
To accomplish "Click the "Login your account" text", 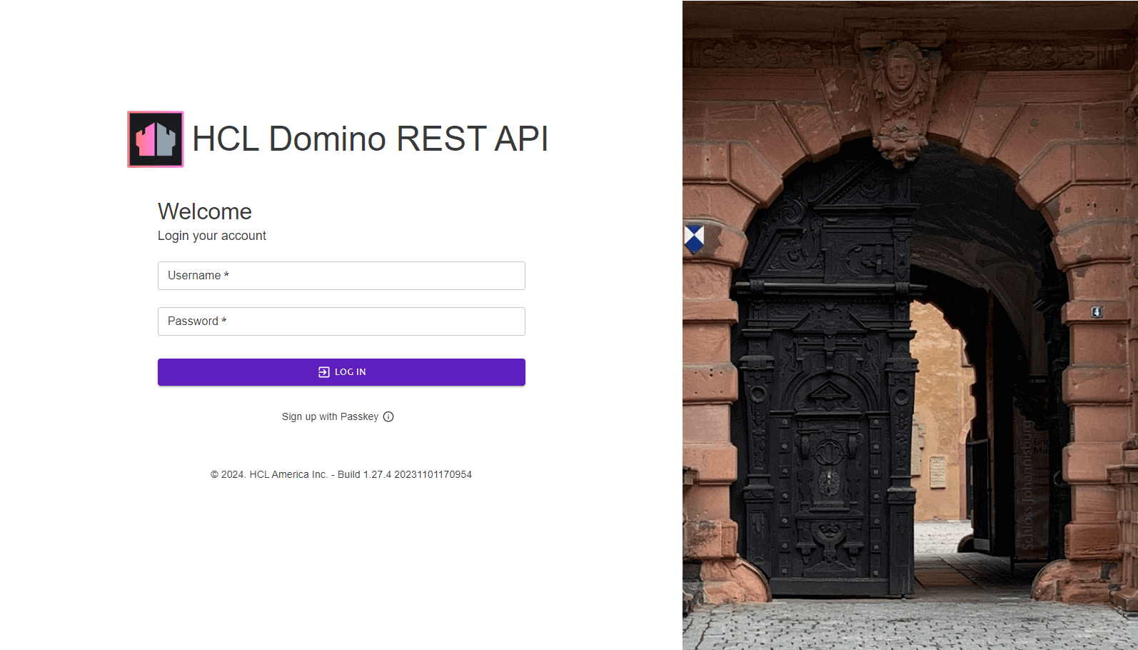I will click(x=212, y=236).
